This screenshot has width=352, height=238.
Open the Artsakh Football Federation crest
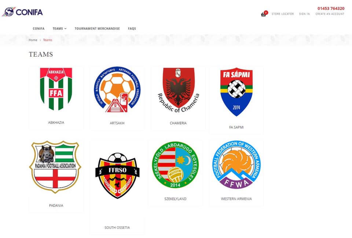point(117,90)
